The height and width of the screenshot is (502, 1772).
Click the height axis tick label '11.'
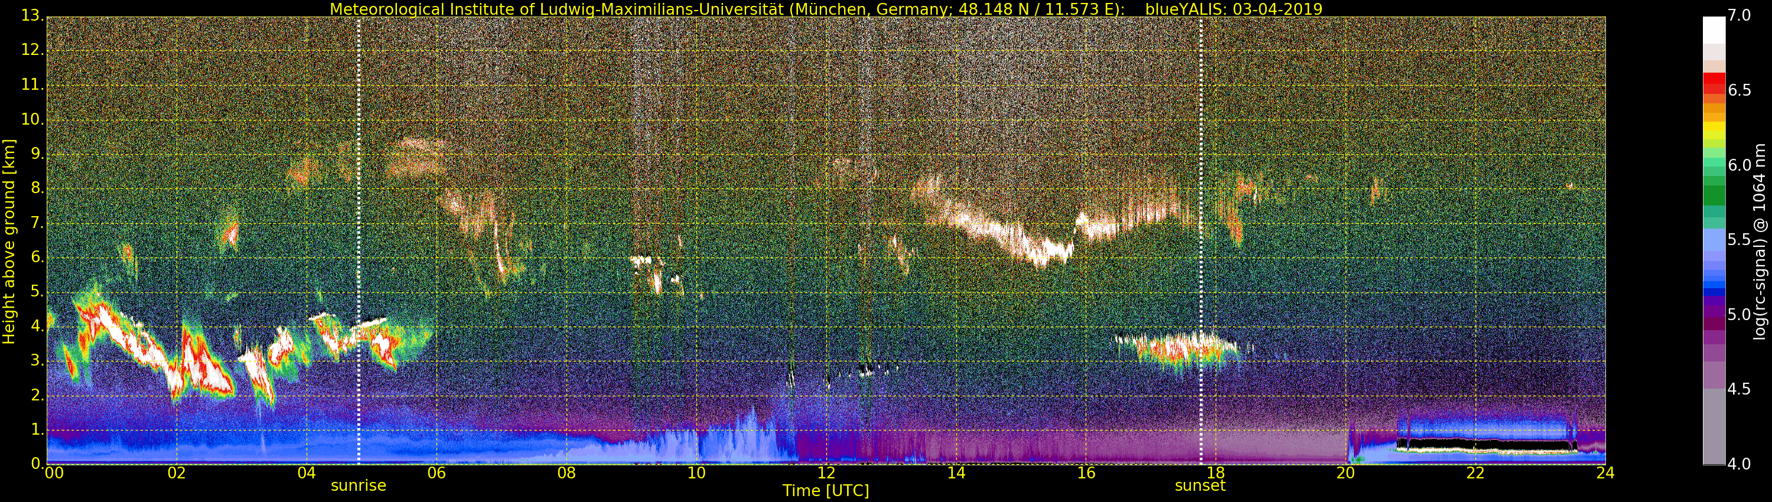(33, 84)
